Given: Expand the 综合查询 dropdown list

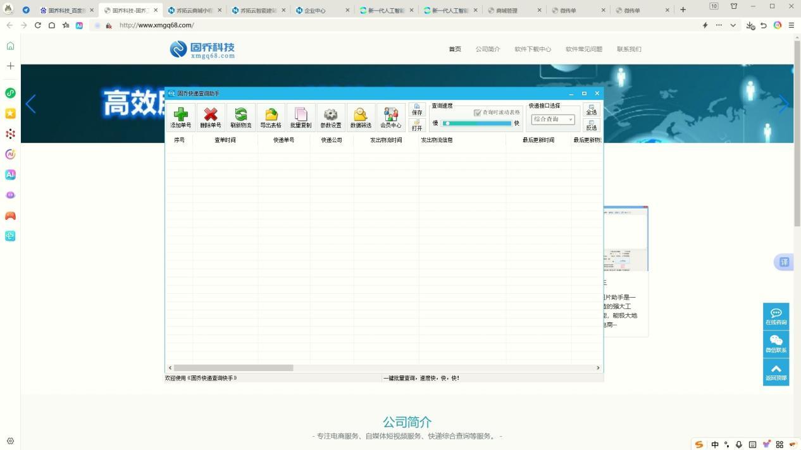Looking at the screenshot, I should coord(570,119).
